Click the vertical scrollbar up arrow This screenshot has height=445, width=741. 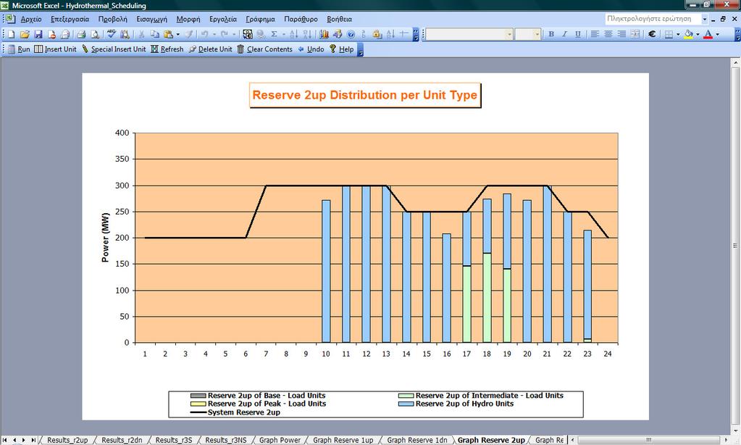[735, 62]
